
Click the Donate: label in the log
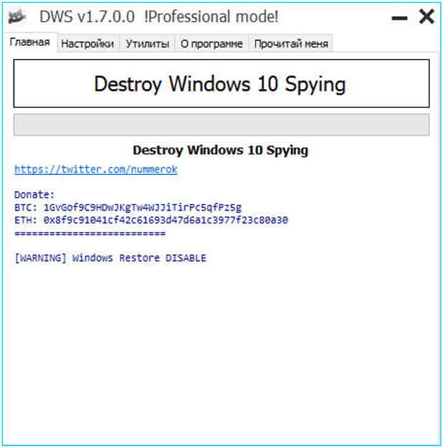pyautogui.click(x=34, y=195)
